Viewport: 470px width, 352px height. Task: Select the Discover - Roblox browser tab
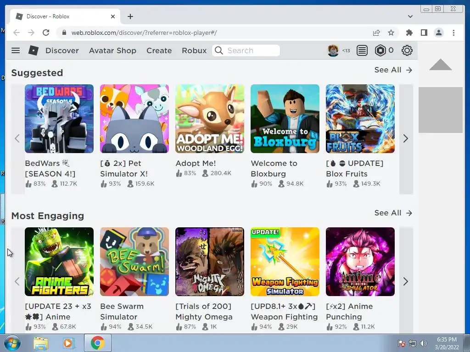[65, 16]
